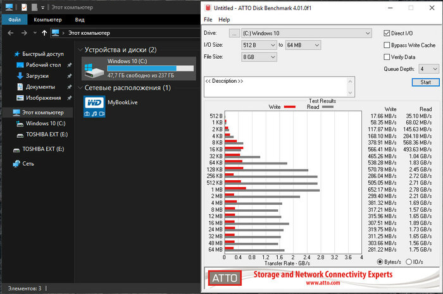
Task: Click the Start benchmark button
Action: (x=425, y=82)
